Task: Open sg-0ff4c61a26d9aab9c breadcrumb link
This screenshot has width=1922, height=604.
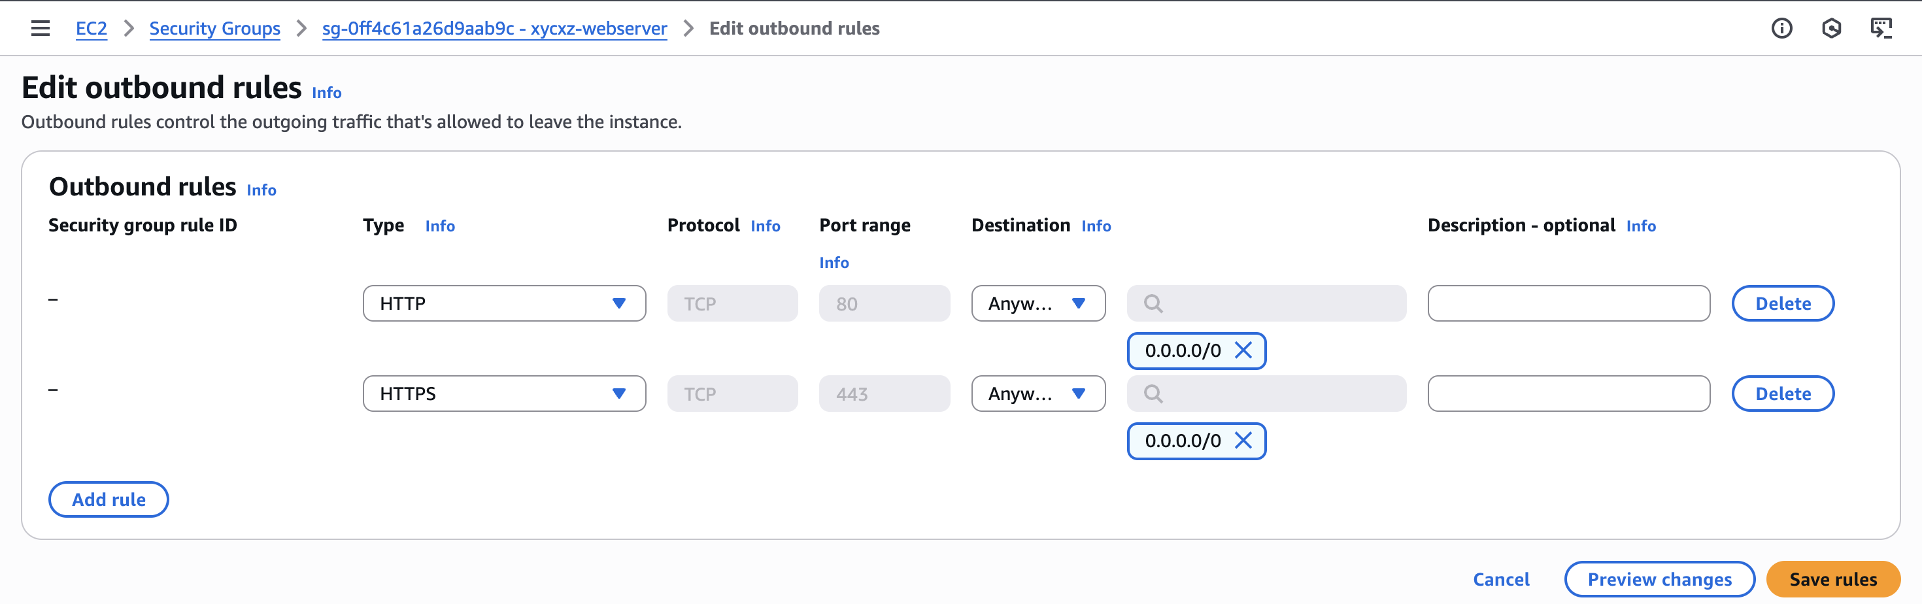Action: pos(494,28)
